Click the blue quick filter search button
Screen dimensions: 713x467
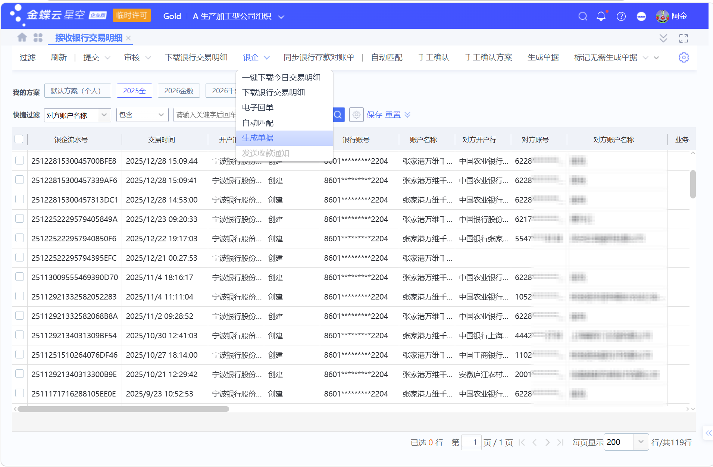coord(338,115)
